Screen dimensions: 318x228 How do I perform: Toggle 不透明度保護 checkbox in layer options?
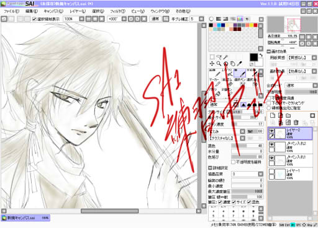[269, 98]
